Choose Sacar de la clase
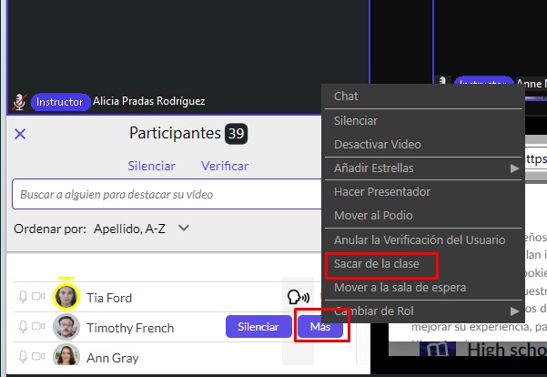This screenshot has width=547, height=377. 423,263
